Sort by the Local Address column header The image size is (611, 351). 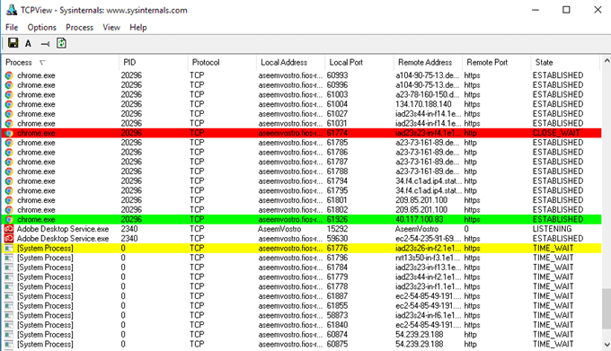pos(291,62)
